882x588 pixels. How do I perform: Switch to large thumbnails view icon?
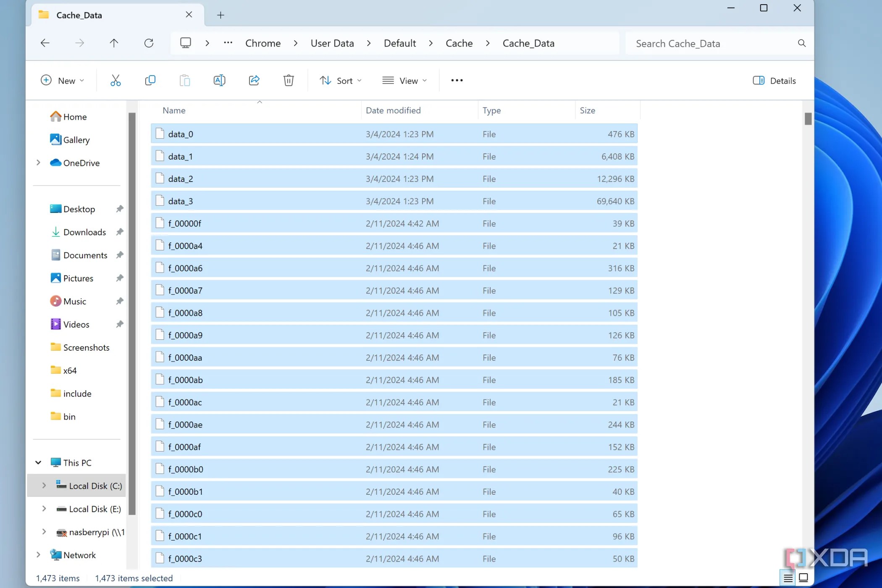tap(803, 578)
